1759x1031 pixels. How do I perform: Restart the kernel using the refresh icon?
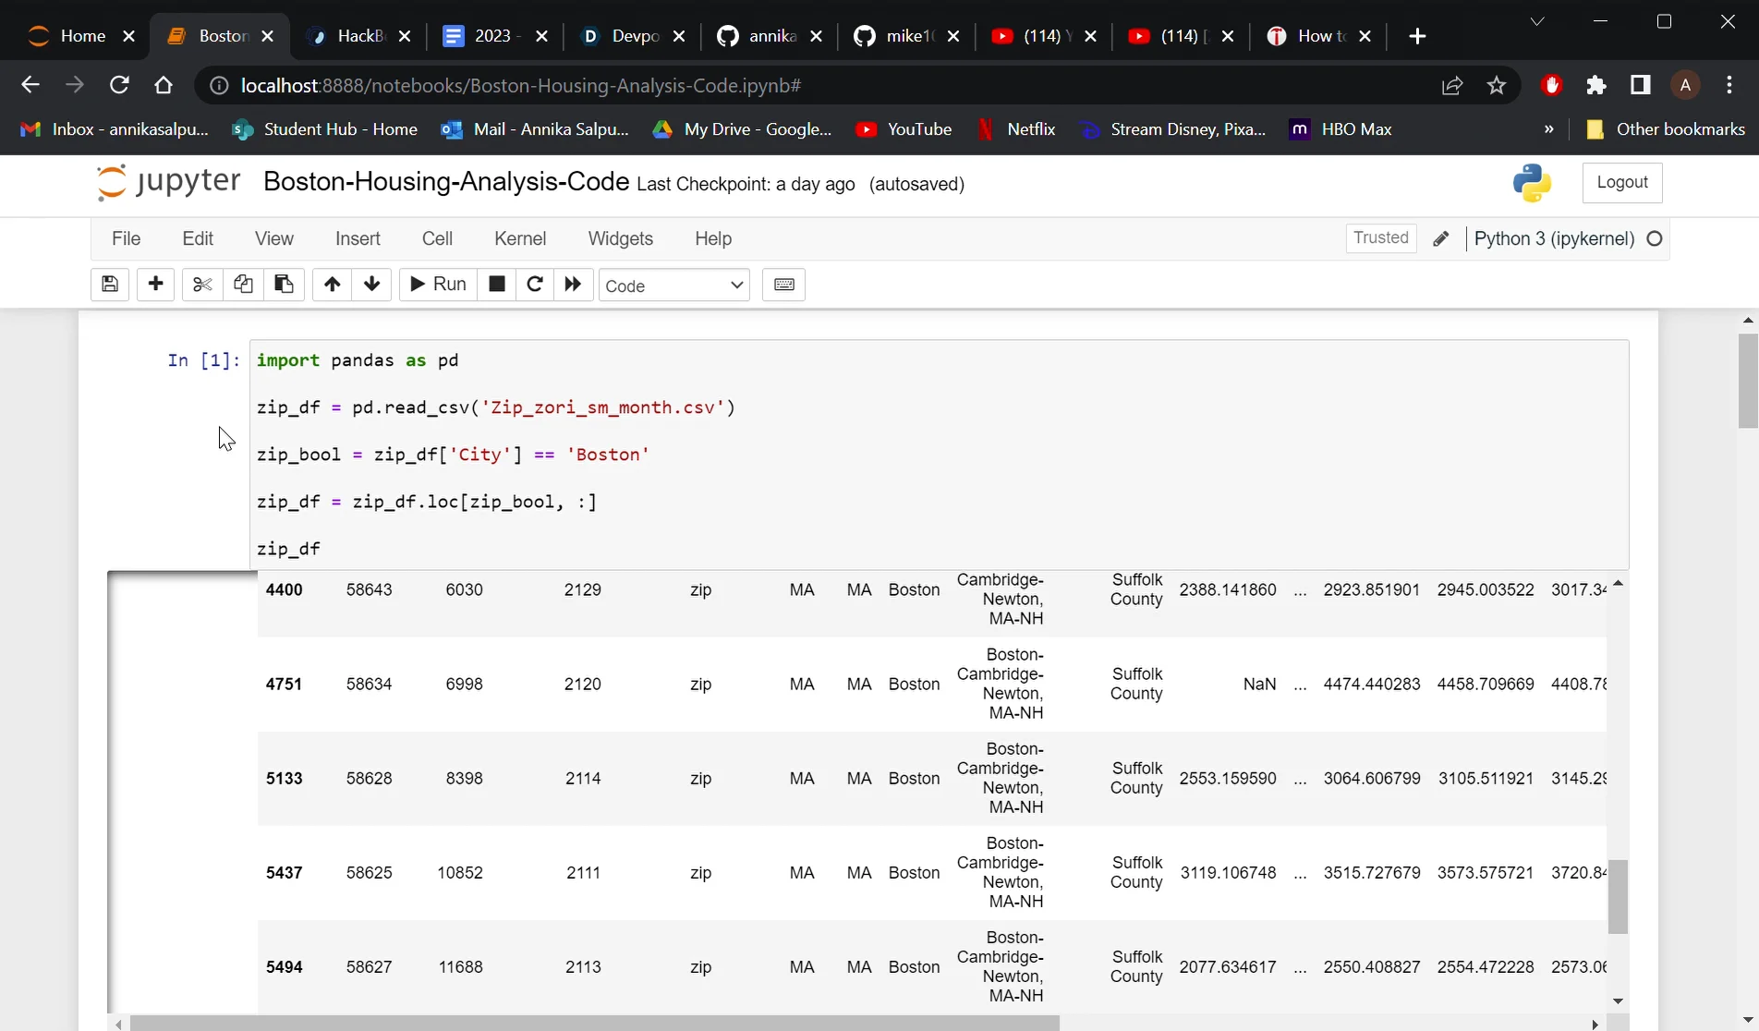coord(534,285)
